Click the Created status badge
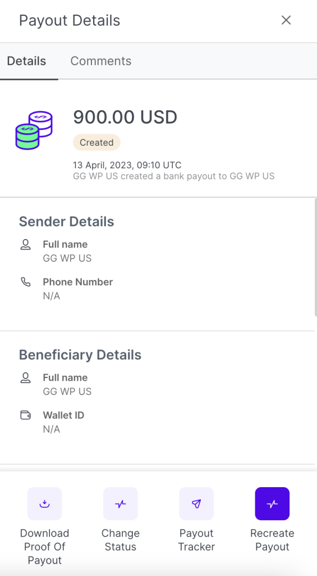This screenshot has width=317, height=576. click(x=97, y=142)
